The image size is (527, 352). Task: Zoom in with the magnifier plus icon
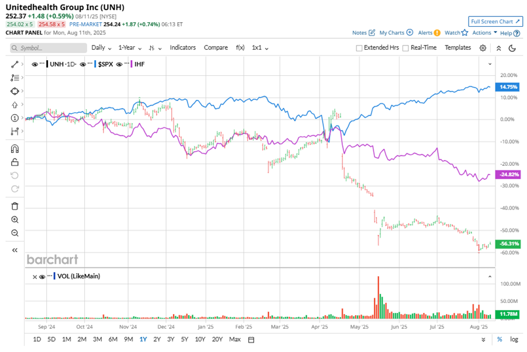tap(15, 219)
